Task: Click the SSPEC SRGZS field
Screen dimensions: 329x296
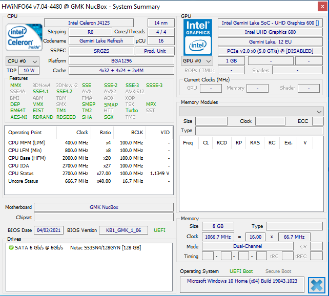Action: (101, 51)
